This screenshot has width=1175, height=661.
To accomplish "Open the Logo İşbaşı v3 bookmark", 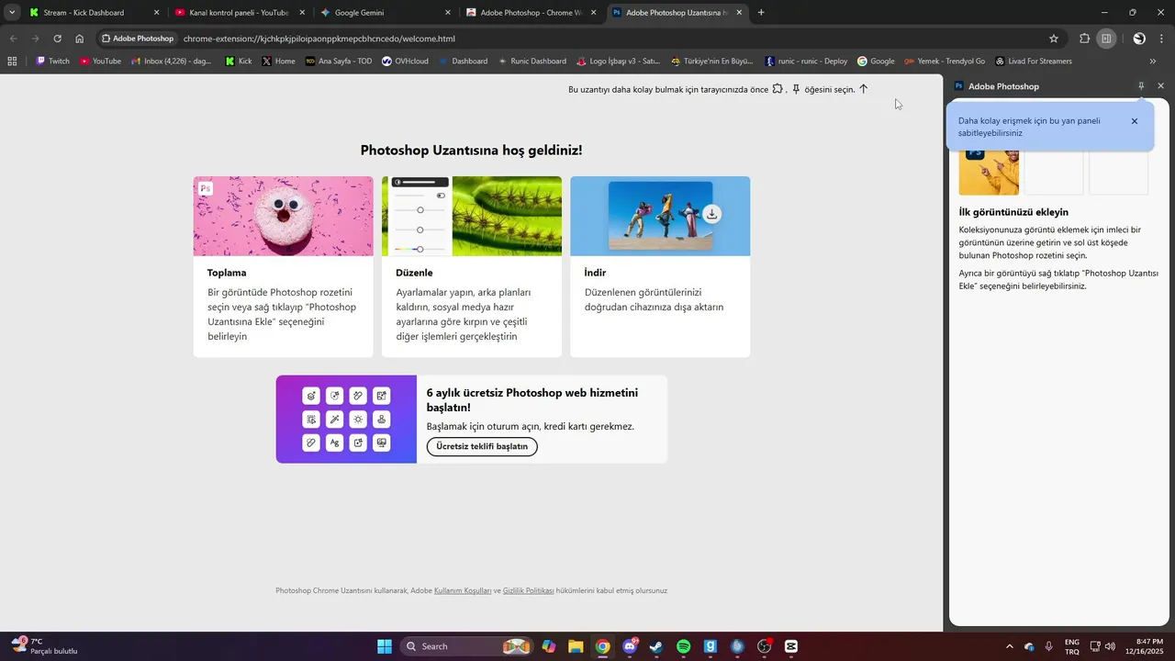I will coord(619,62).
